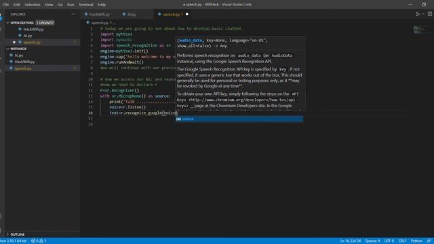Open Explorer's more actions ellipsis
This screenshot has width=434, height=244.
(x=73, y=14)
